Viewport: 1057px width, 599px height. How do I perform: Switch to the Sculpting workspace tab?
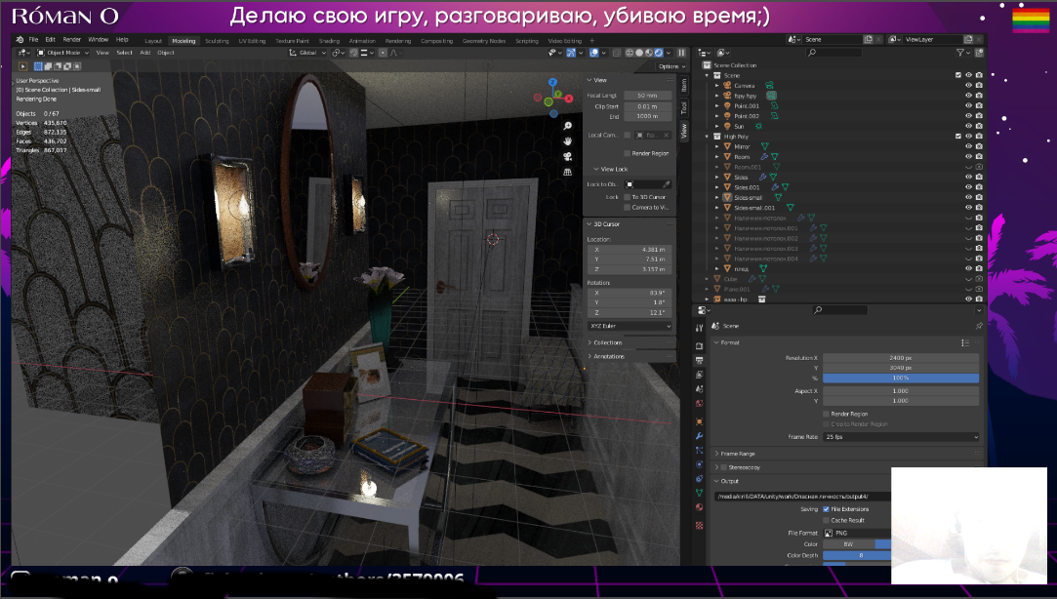(217, 41)
